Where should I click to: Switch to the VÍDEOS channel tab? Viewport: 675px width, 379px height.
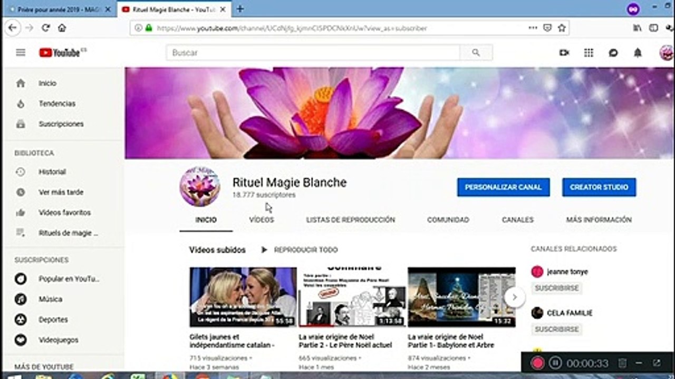(262, 220)
